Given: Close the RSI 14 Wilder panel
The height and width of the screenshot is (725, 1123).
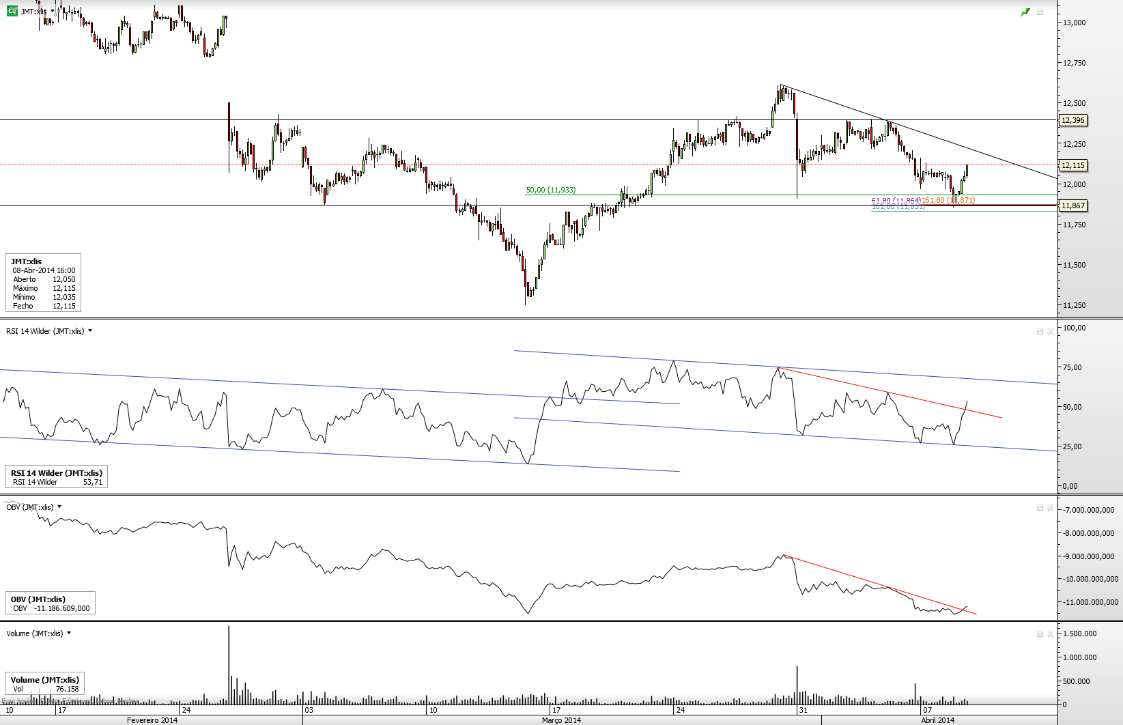Looking at the screenshot, I should point(1051,331).
